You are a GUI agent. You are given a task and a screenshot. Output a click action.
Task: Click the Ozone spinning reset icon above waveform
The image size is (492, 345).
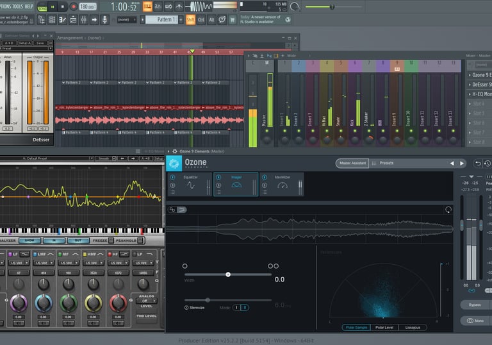click(x=448, y=210)
